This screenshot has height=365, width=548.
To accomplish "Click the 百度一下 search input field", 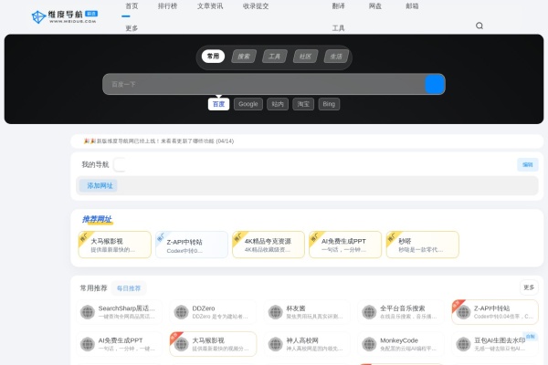I will [264, 84].
